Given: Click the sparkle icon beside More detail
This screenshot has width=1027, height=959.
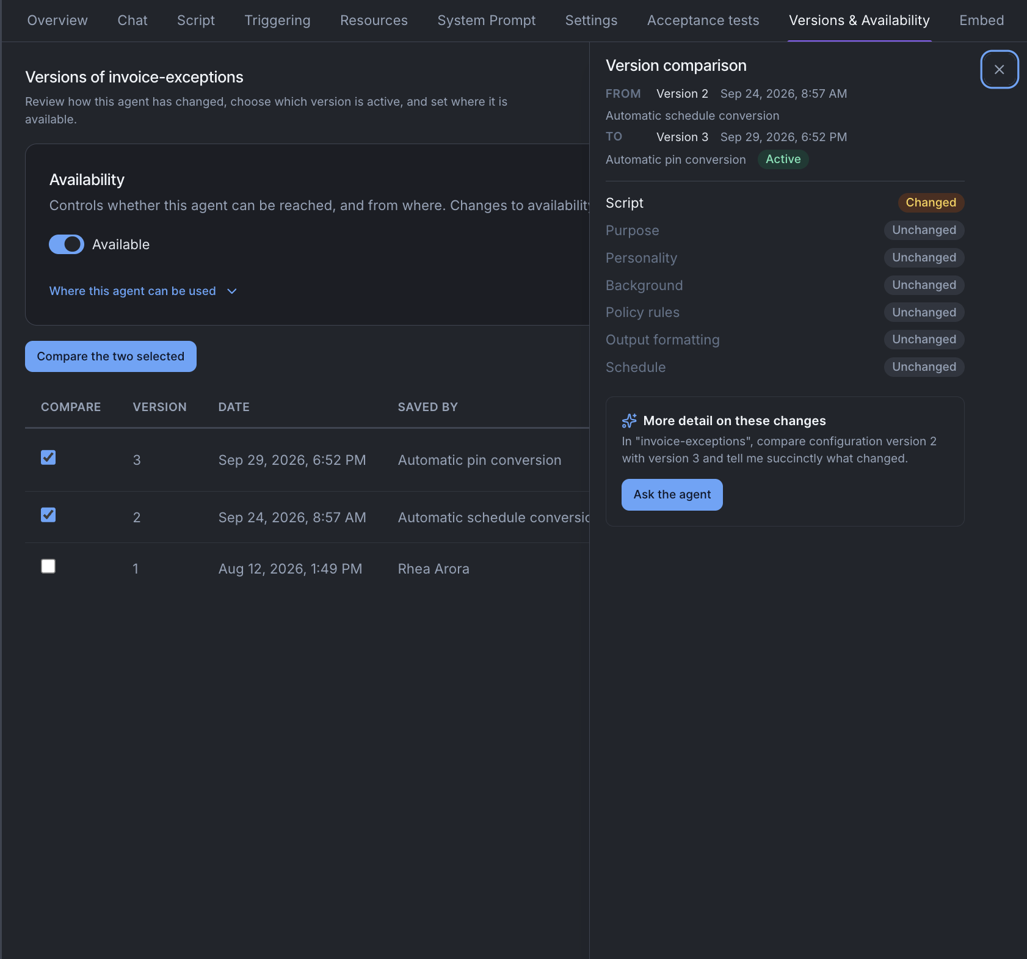Looking at the screenshot, I should click(x=629, y=421).
